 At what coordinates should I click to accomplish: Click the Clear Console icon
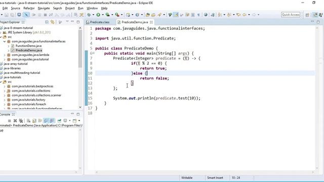click(x=28, y=121)
